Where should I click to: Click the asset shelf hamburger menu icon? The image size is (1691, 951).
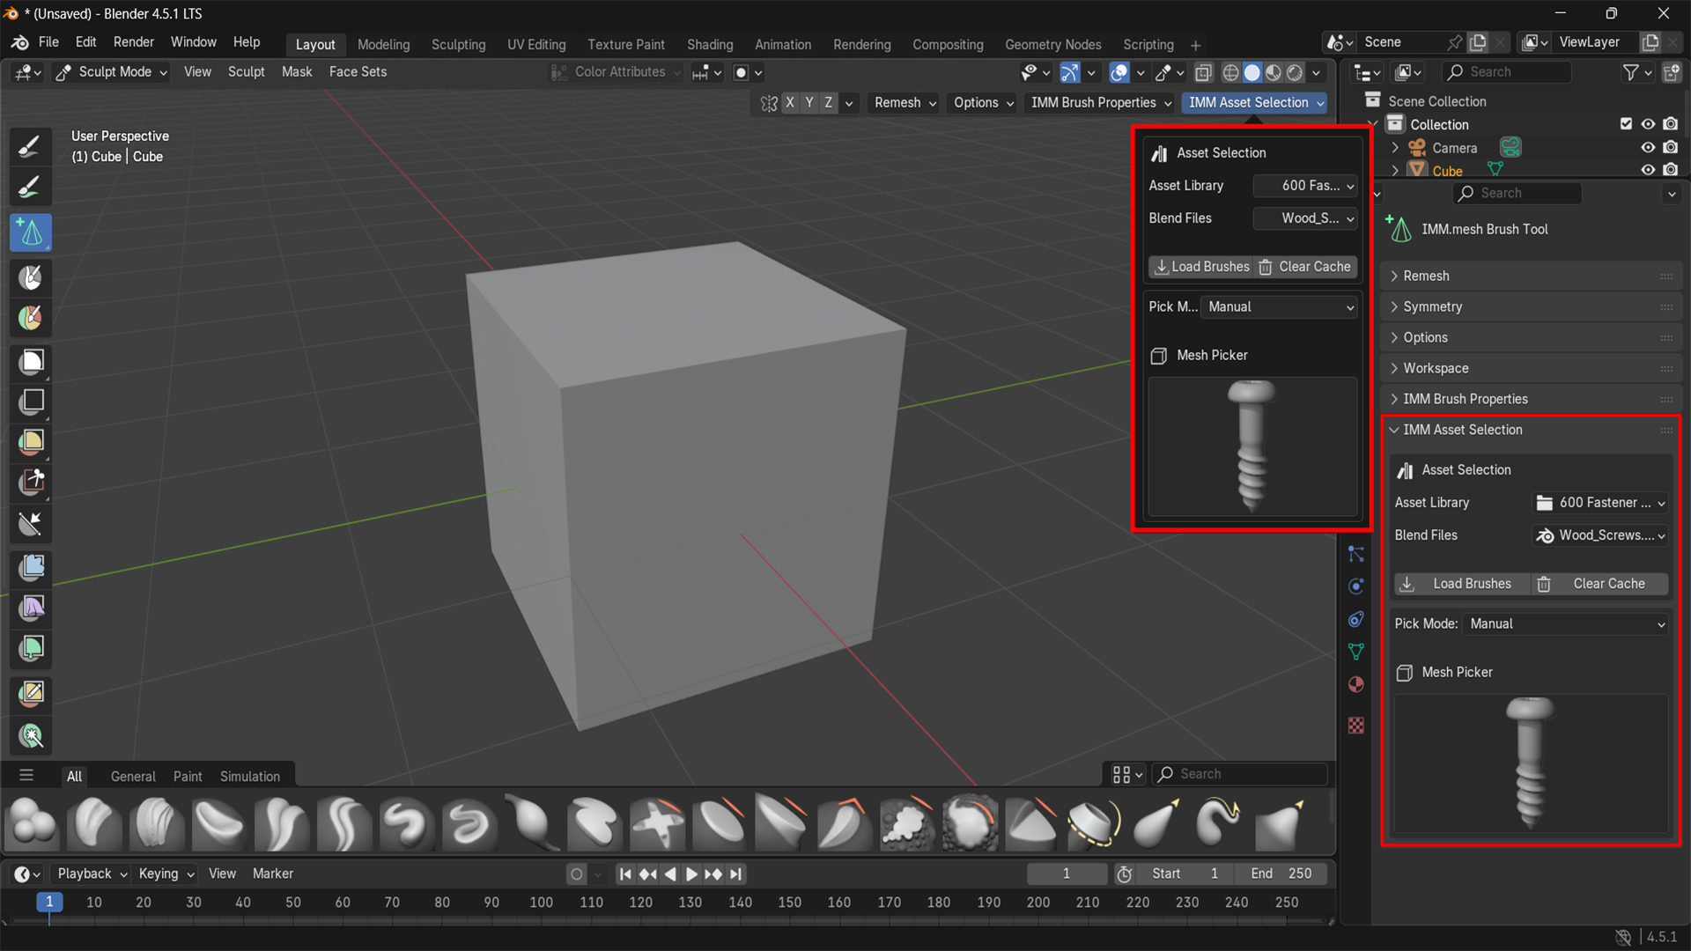(26, 775)
